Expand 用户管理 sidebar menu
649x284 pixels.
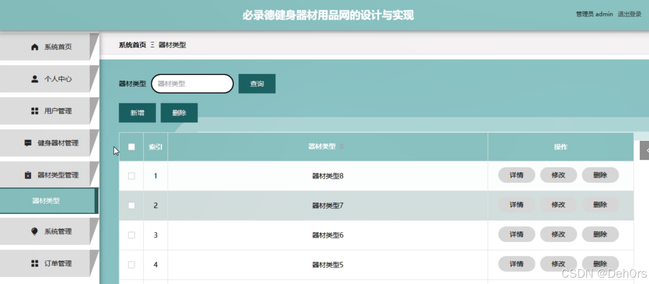click(49, 111)
